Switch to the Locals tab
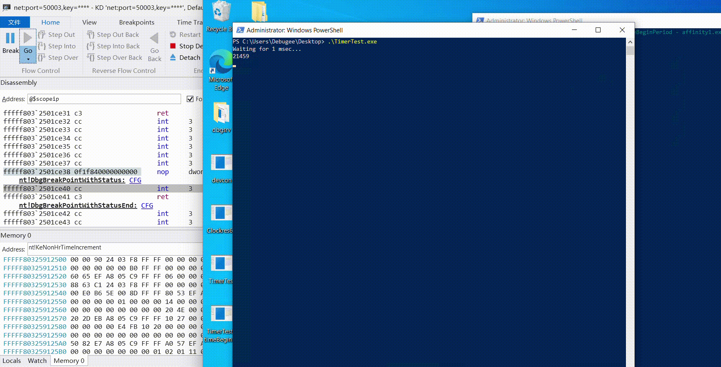 pos(11,361)
